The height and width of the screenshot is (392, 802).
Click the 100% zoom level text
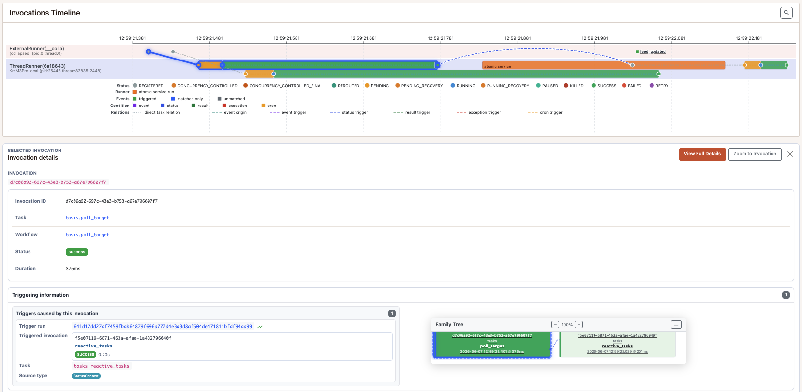point(567,325)
